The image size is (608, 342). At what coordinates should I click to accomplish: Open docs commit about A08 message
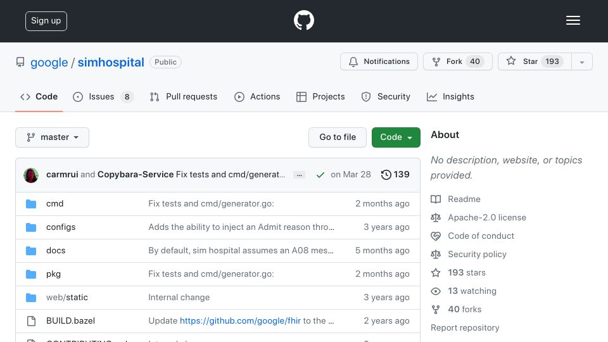tap(241, 251)
